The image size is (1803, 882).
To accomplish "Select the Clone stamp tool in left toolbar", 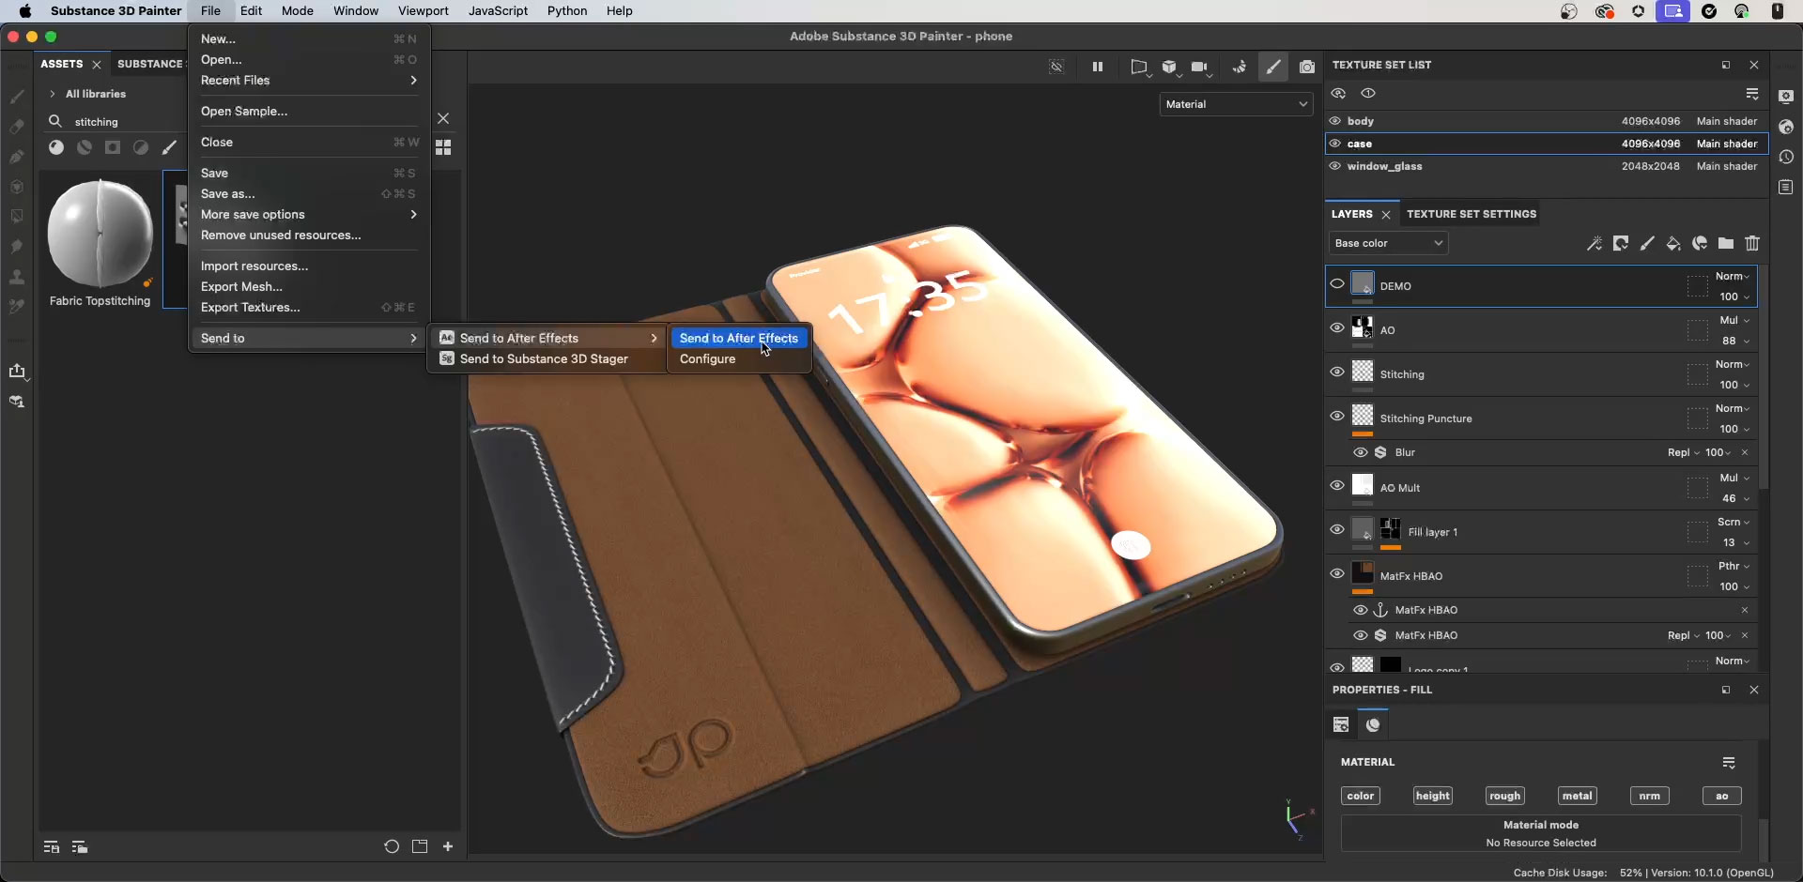I will 17,277.
